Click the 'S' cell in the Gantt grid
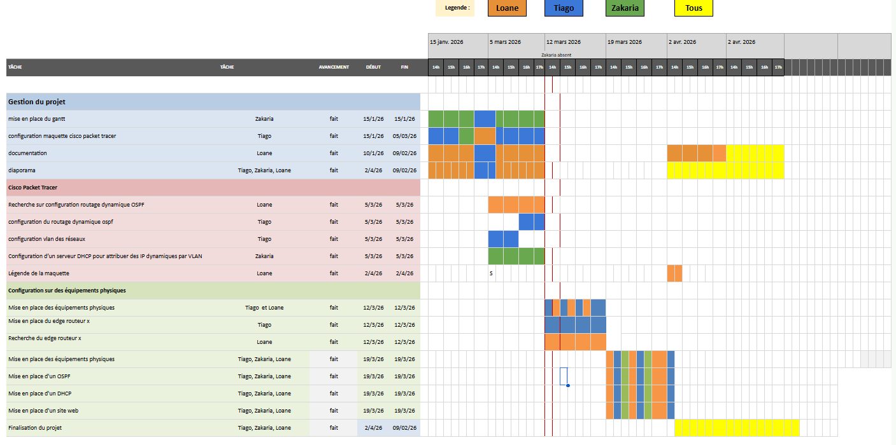 click(x=491, y=273)
